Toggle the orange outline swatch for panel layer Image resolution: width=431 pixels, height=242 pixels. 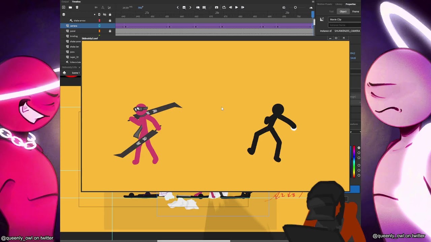coord(99,31)
